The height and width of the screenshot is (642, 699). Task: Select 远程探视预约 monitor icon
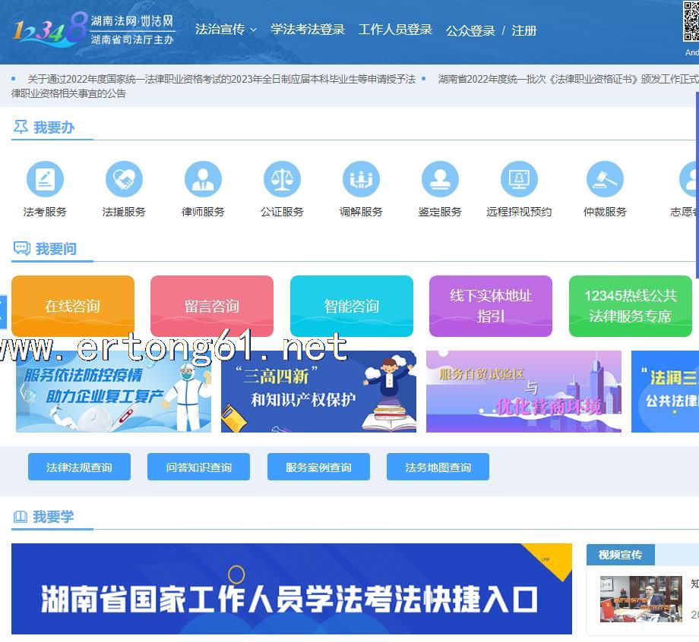coord(519,180)
